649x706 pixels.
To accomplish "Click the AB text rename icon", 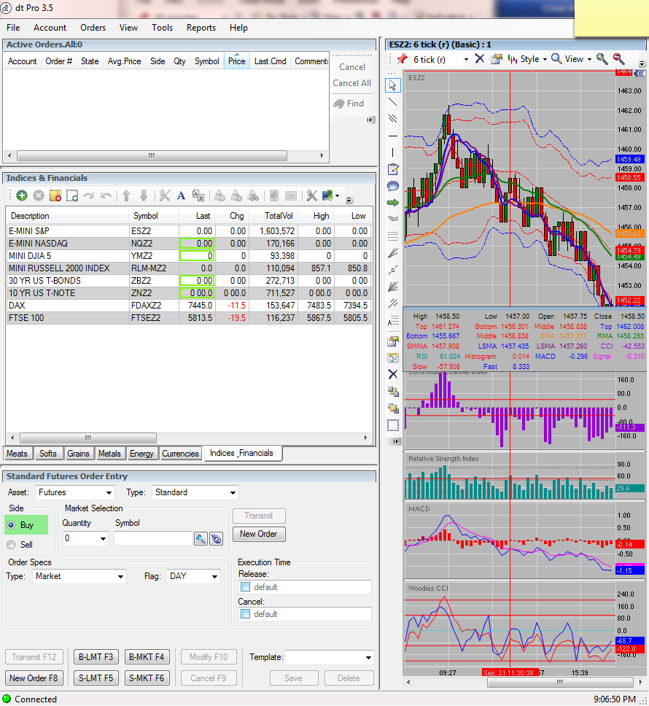I will (x=198, y=195).
